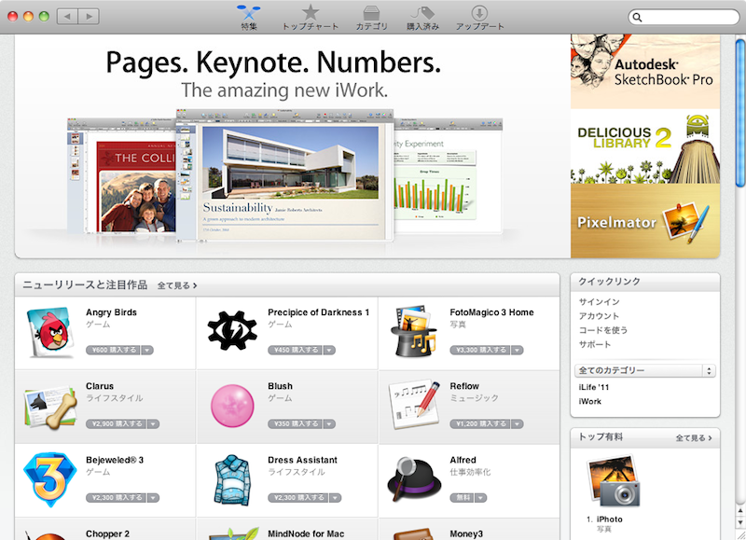The height and width of the screenshot is (540, 746).
Task: Buy Clarus for ¥2,900
Action: (x=116, y=424)
